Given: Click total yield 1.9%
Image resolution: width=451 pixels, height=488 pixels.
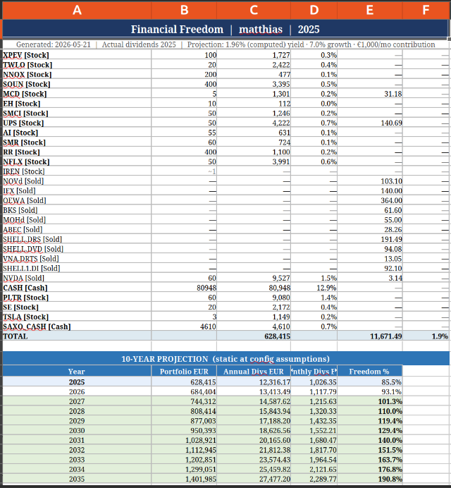Looking at the screenshot, I should click(x=426, y=336).
